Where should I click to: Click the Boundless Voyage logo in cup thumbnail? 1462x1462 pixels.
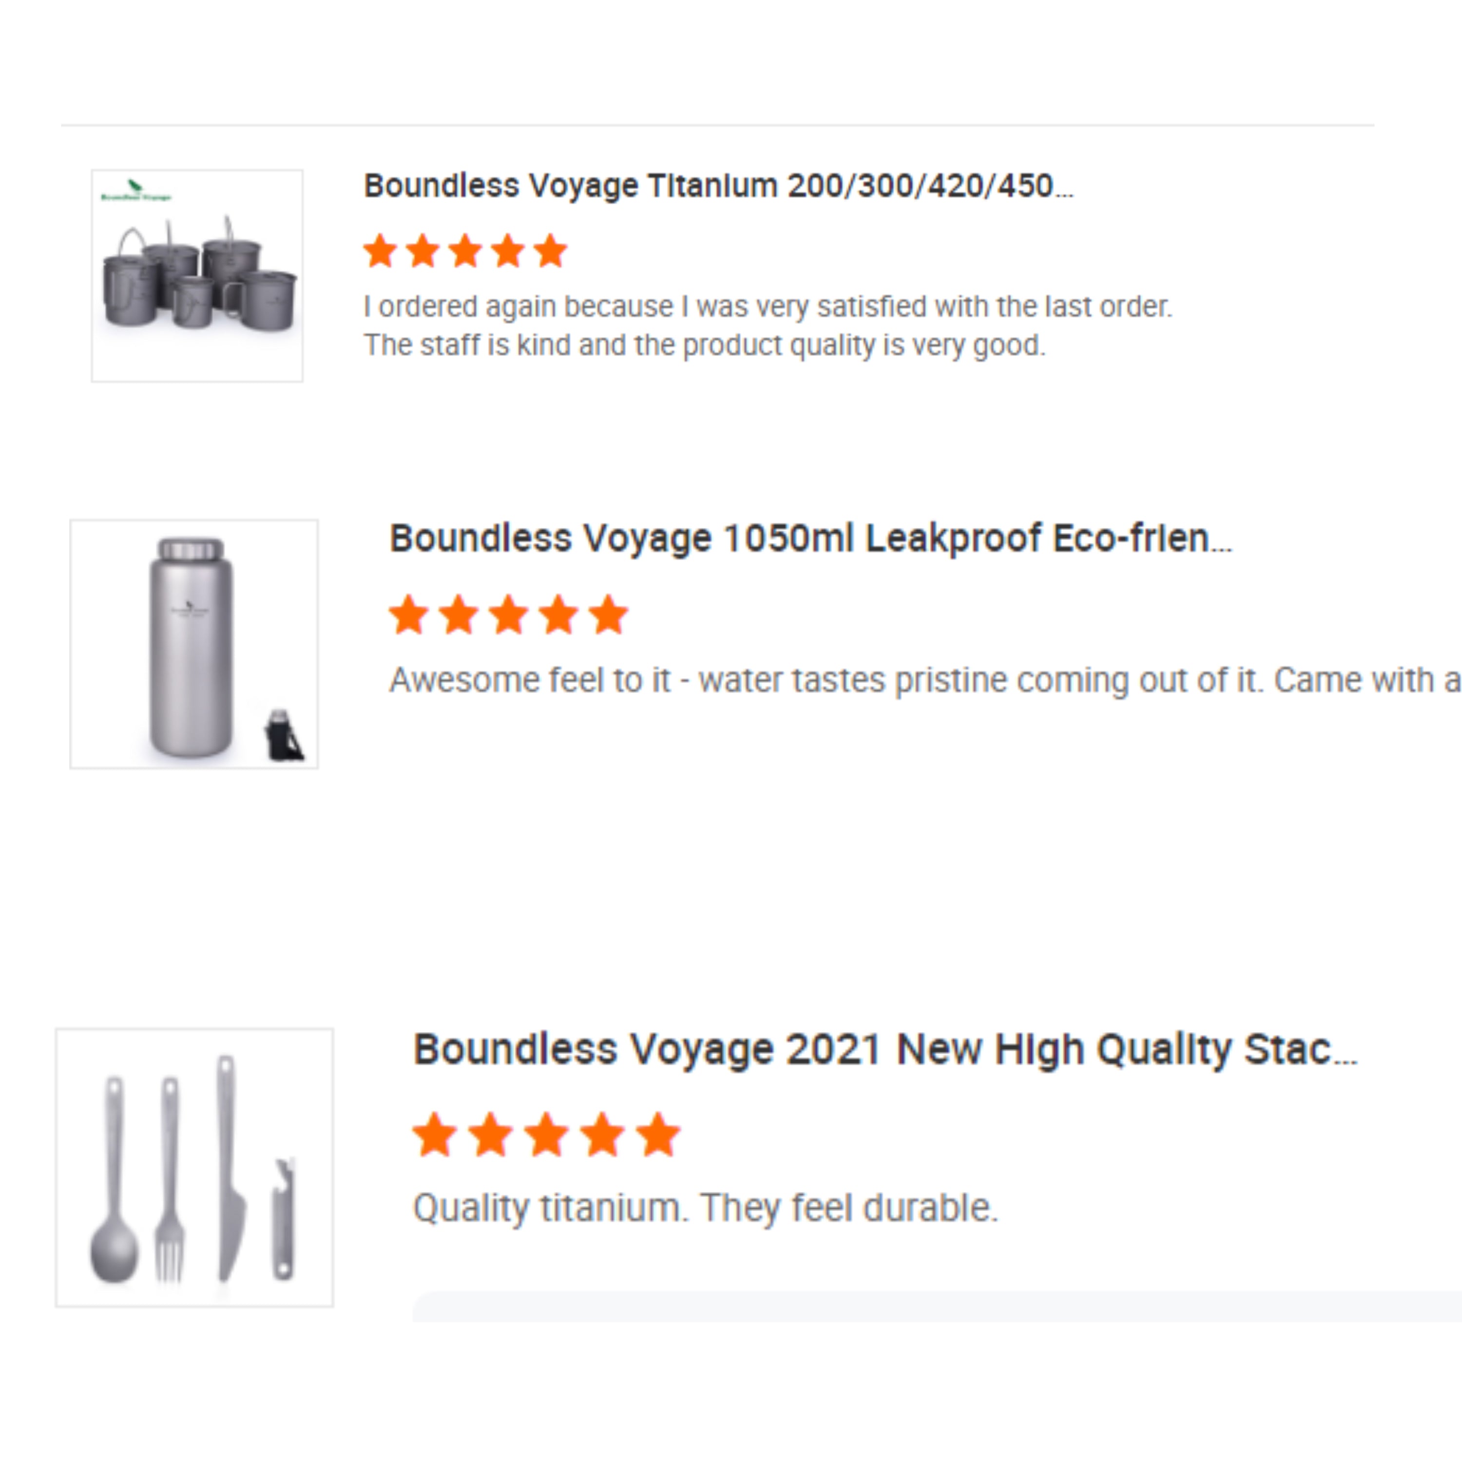(135, 191)
